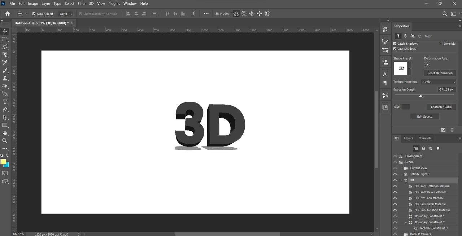Open the Clone Source panel icon
Viewport: 462px width, 236px height.
[x=385, y=62]
